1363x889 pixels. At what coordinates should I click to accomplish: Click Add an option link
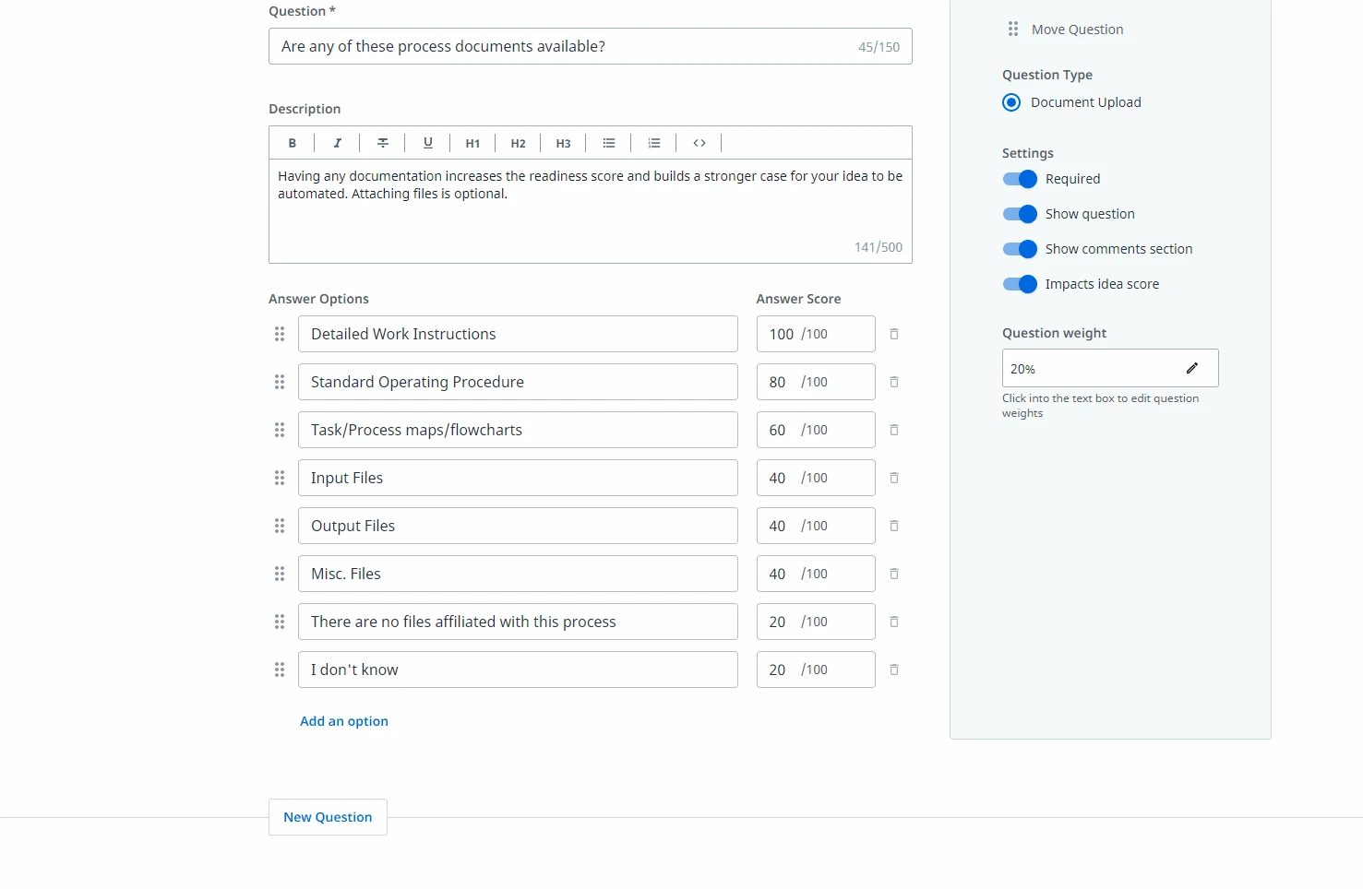point(344,721)
